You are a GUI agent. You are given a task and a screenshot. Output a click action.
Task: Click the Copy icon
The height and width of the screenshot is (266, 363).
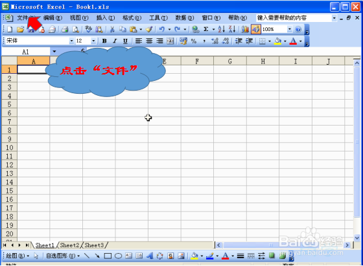click(x=123, y=29)
